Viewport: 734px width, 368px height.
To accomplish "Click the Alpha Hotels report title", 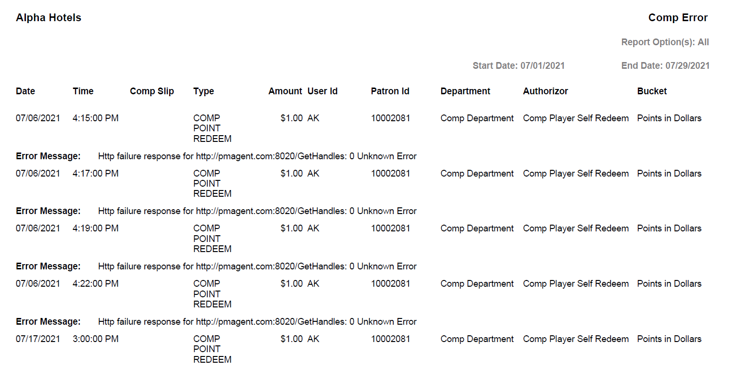I will [x=49, y=18].
